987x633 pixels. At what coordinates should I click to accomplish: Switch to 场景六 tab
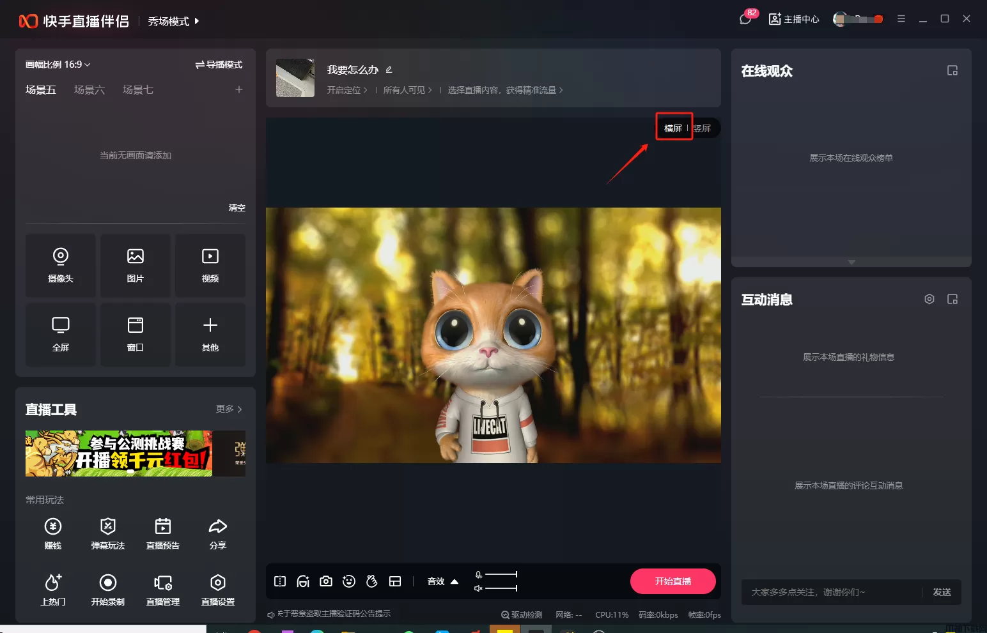point(89,89)
